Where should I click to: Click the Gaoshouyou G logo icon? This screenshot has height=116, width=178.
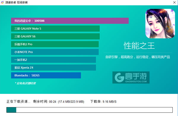[x=119, y=78]
